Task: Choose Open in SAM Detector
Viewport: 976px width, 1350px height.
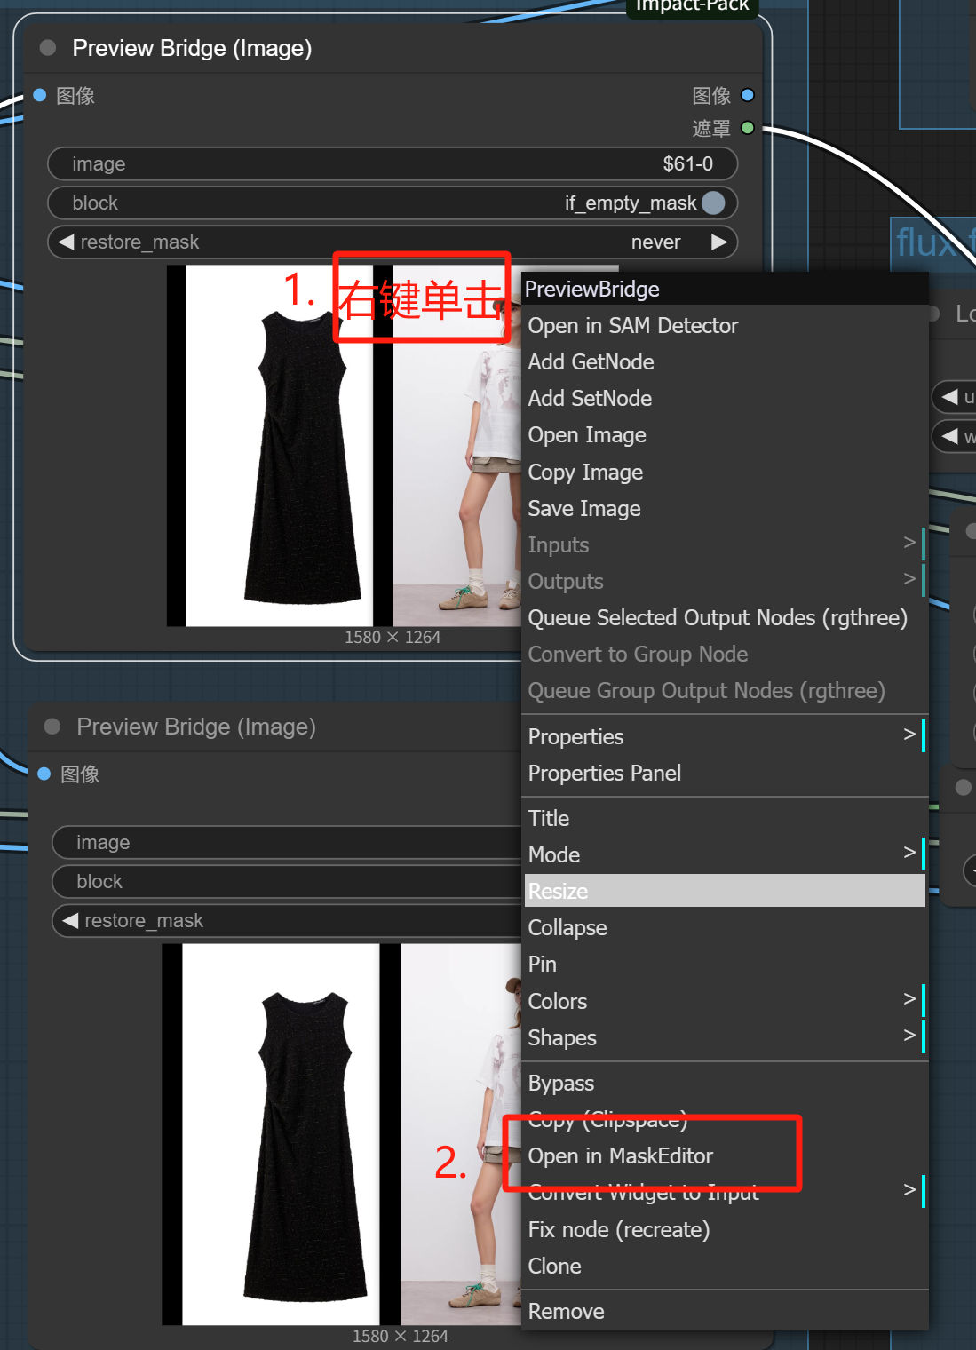Action: [632, 326]
